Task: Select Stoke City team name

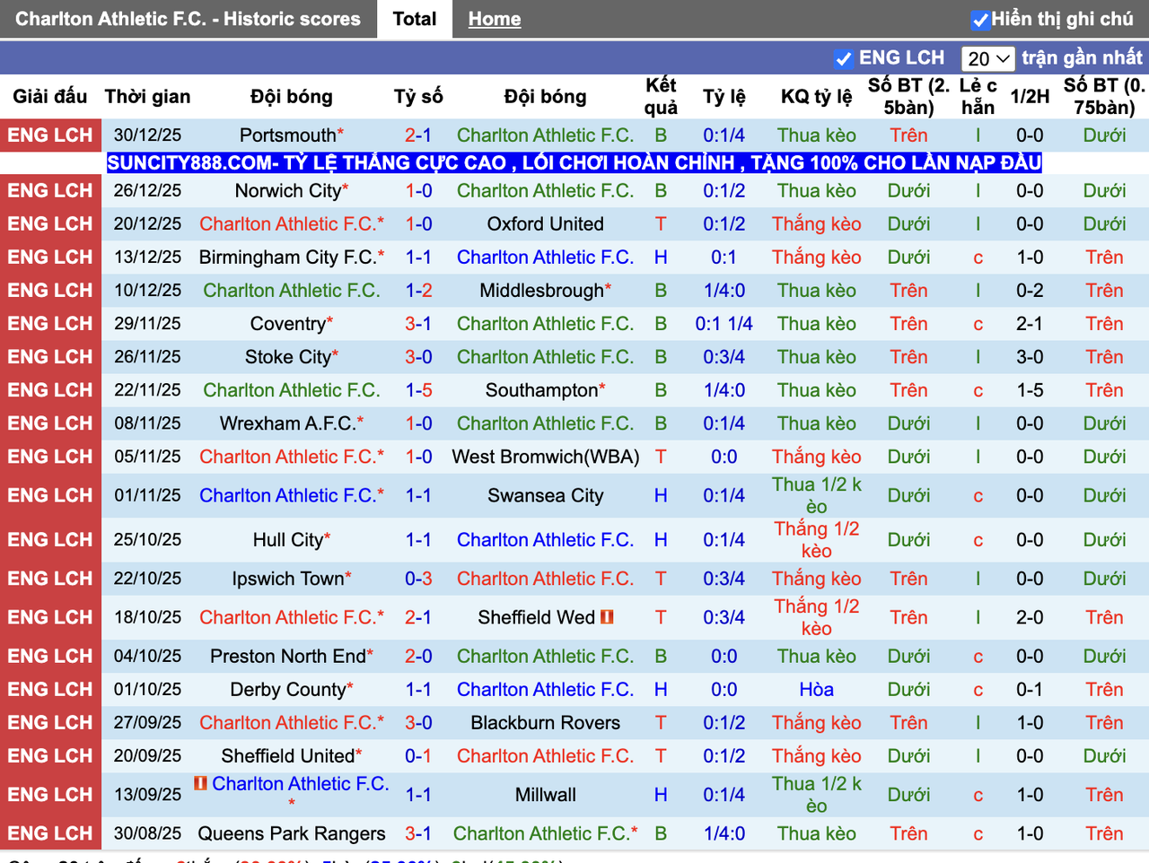Action: point(288,357)
